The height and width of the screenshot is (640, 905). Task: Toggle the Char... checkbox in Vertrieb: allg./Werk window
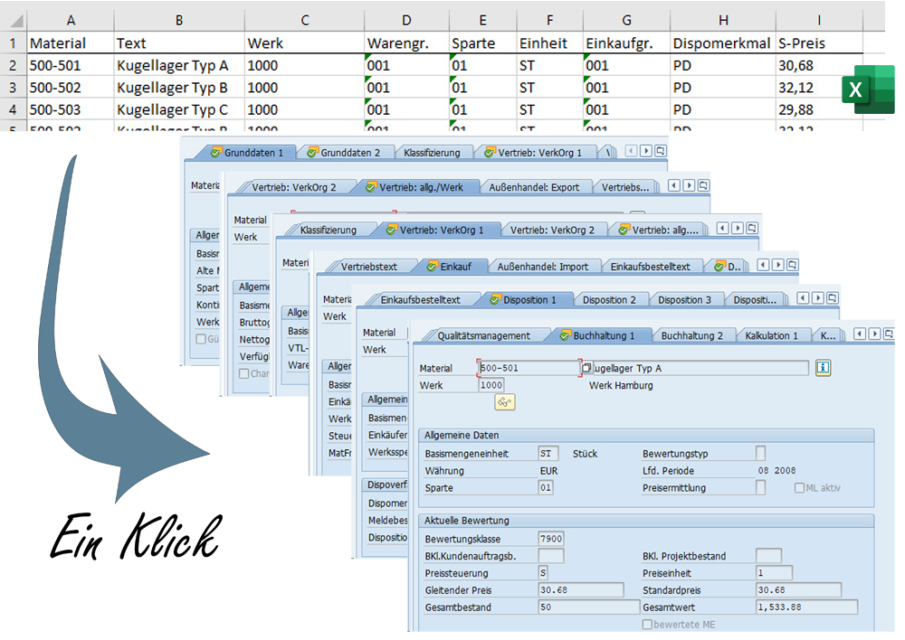(x=244, y=373)
